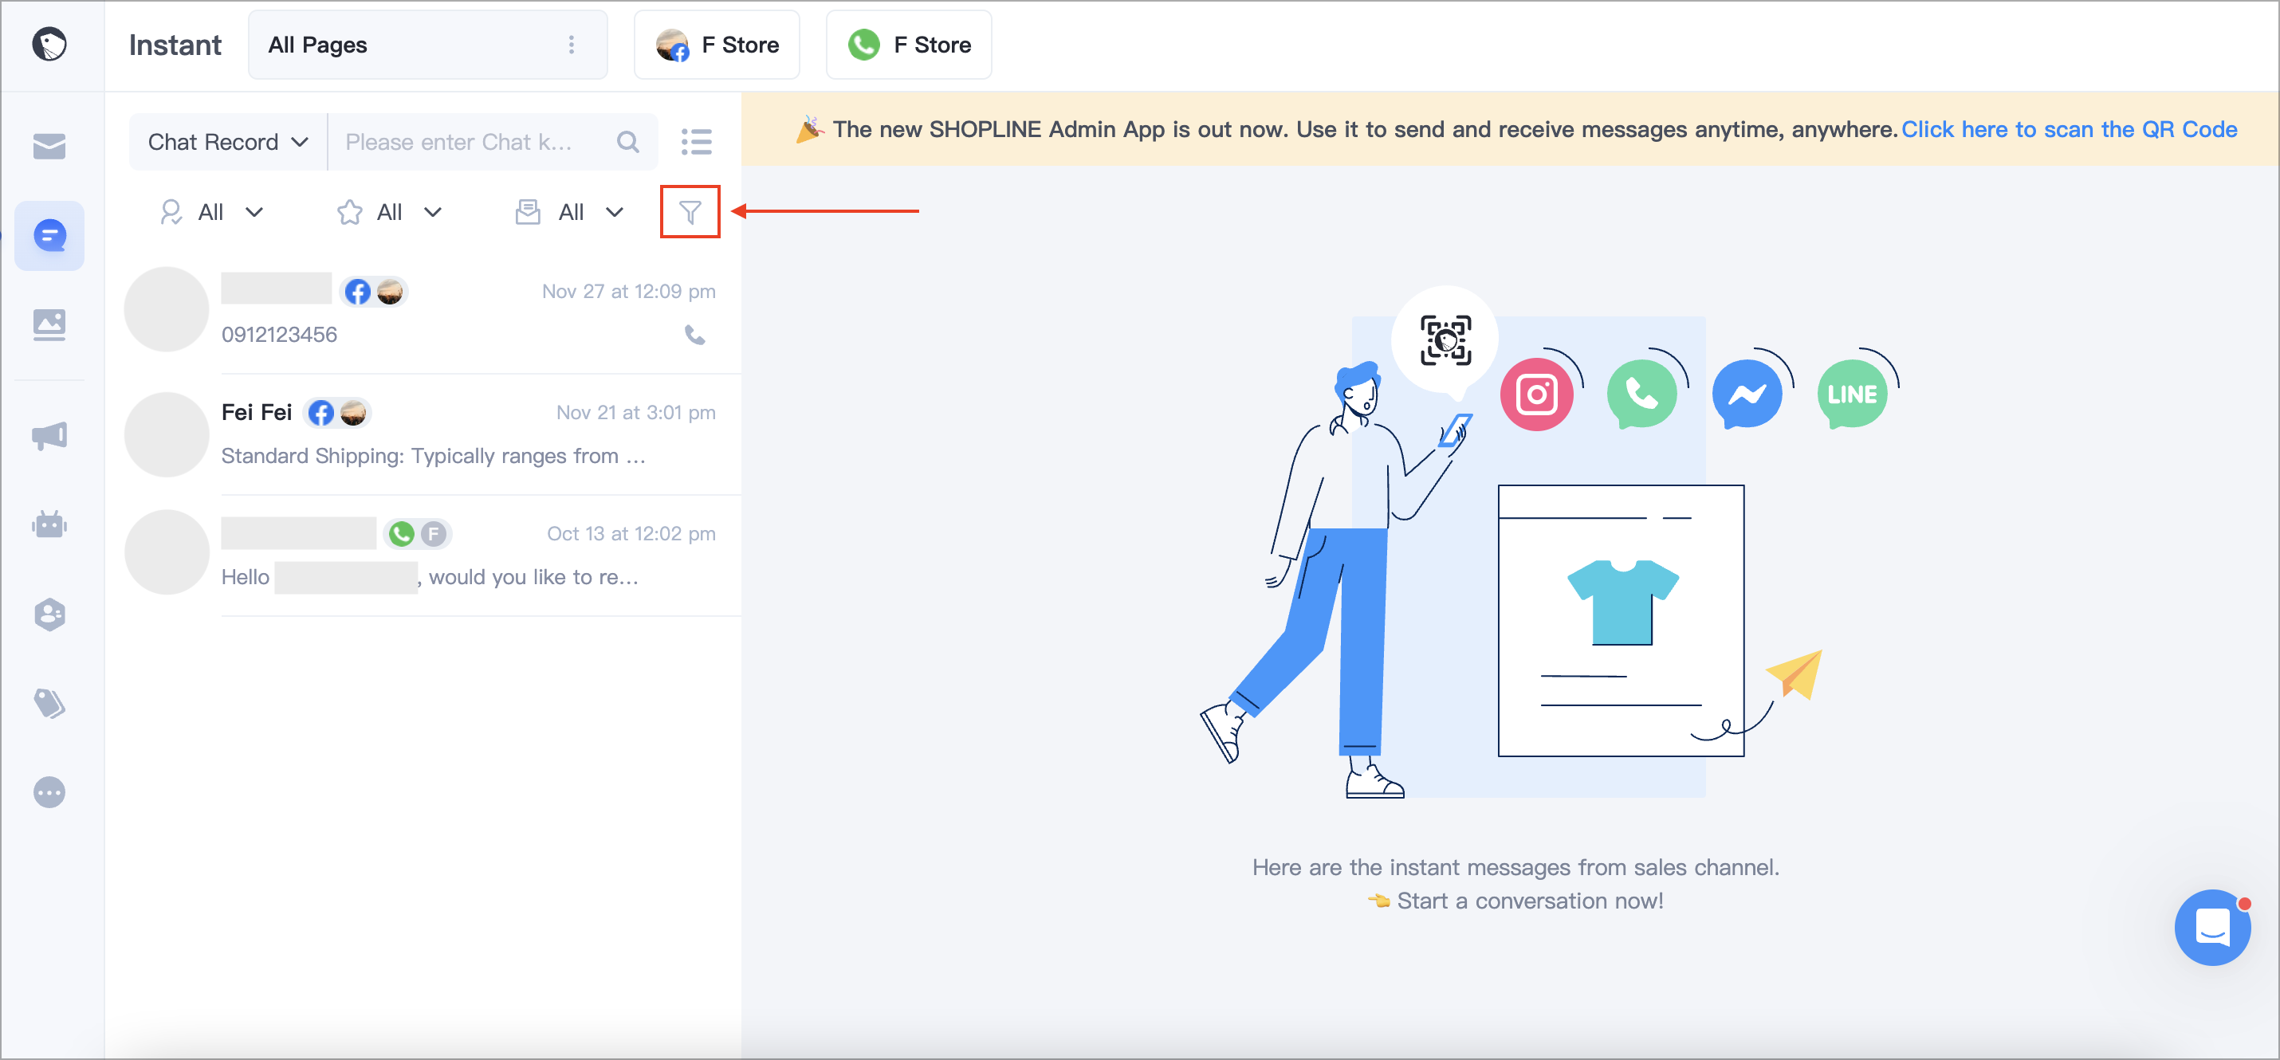The height and width of the screenshot is (1060, 2280).
Task: Expand the Chat Record dropdown
Action: [227, 142]
